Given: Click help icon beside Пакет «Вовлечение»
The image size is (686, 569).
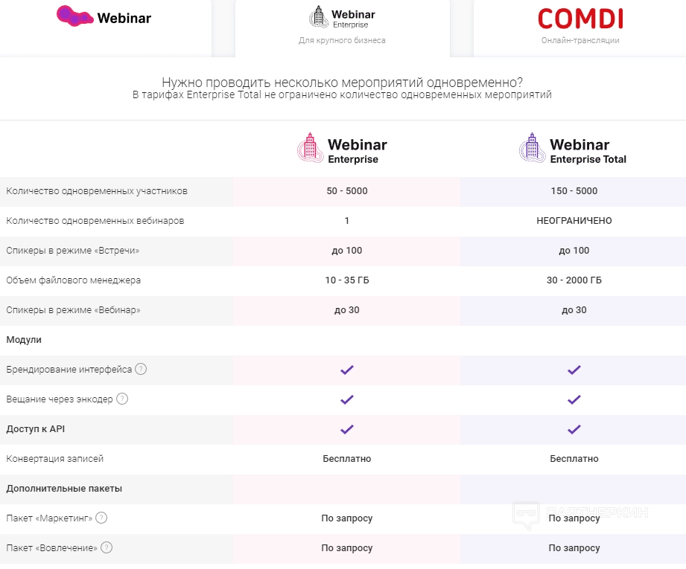Looking at the screenshot, I should point(107,547).
